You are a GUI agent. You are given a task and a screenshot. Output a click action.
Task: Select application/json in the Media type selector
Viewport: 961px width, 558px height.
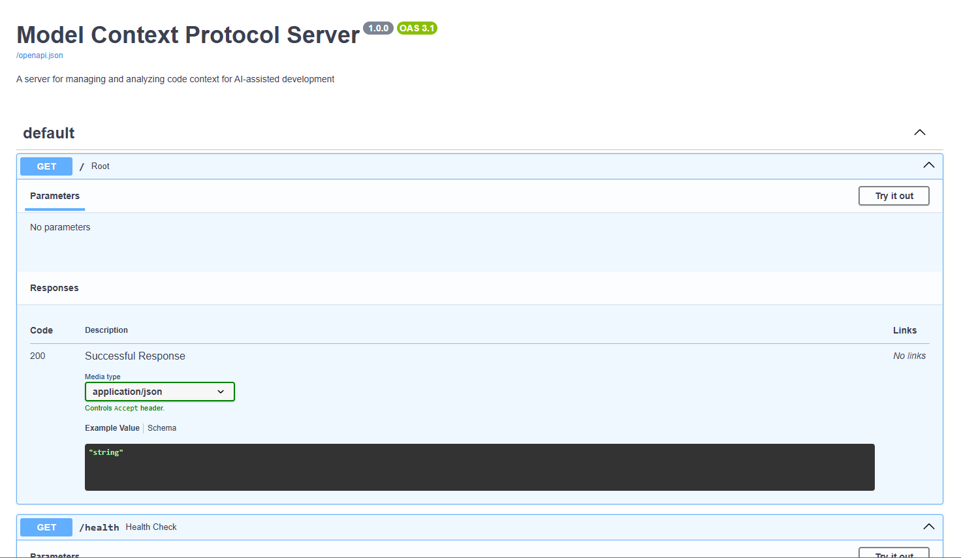[x=159, y=391]
